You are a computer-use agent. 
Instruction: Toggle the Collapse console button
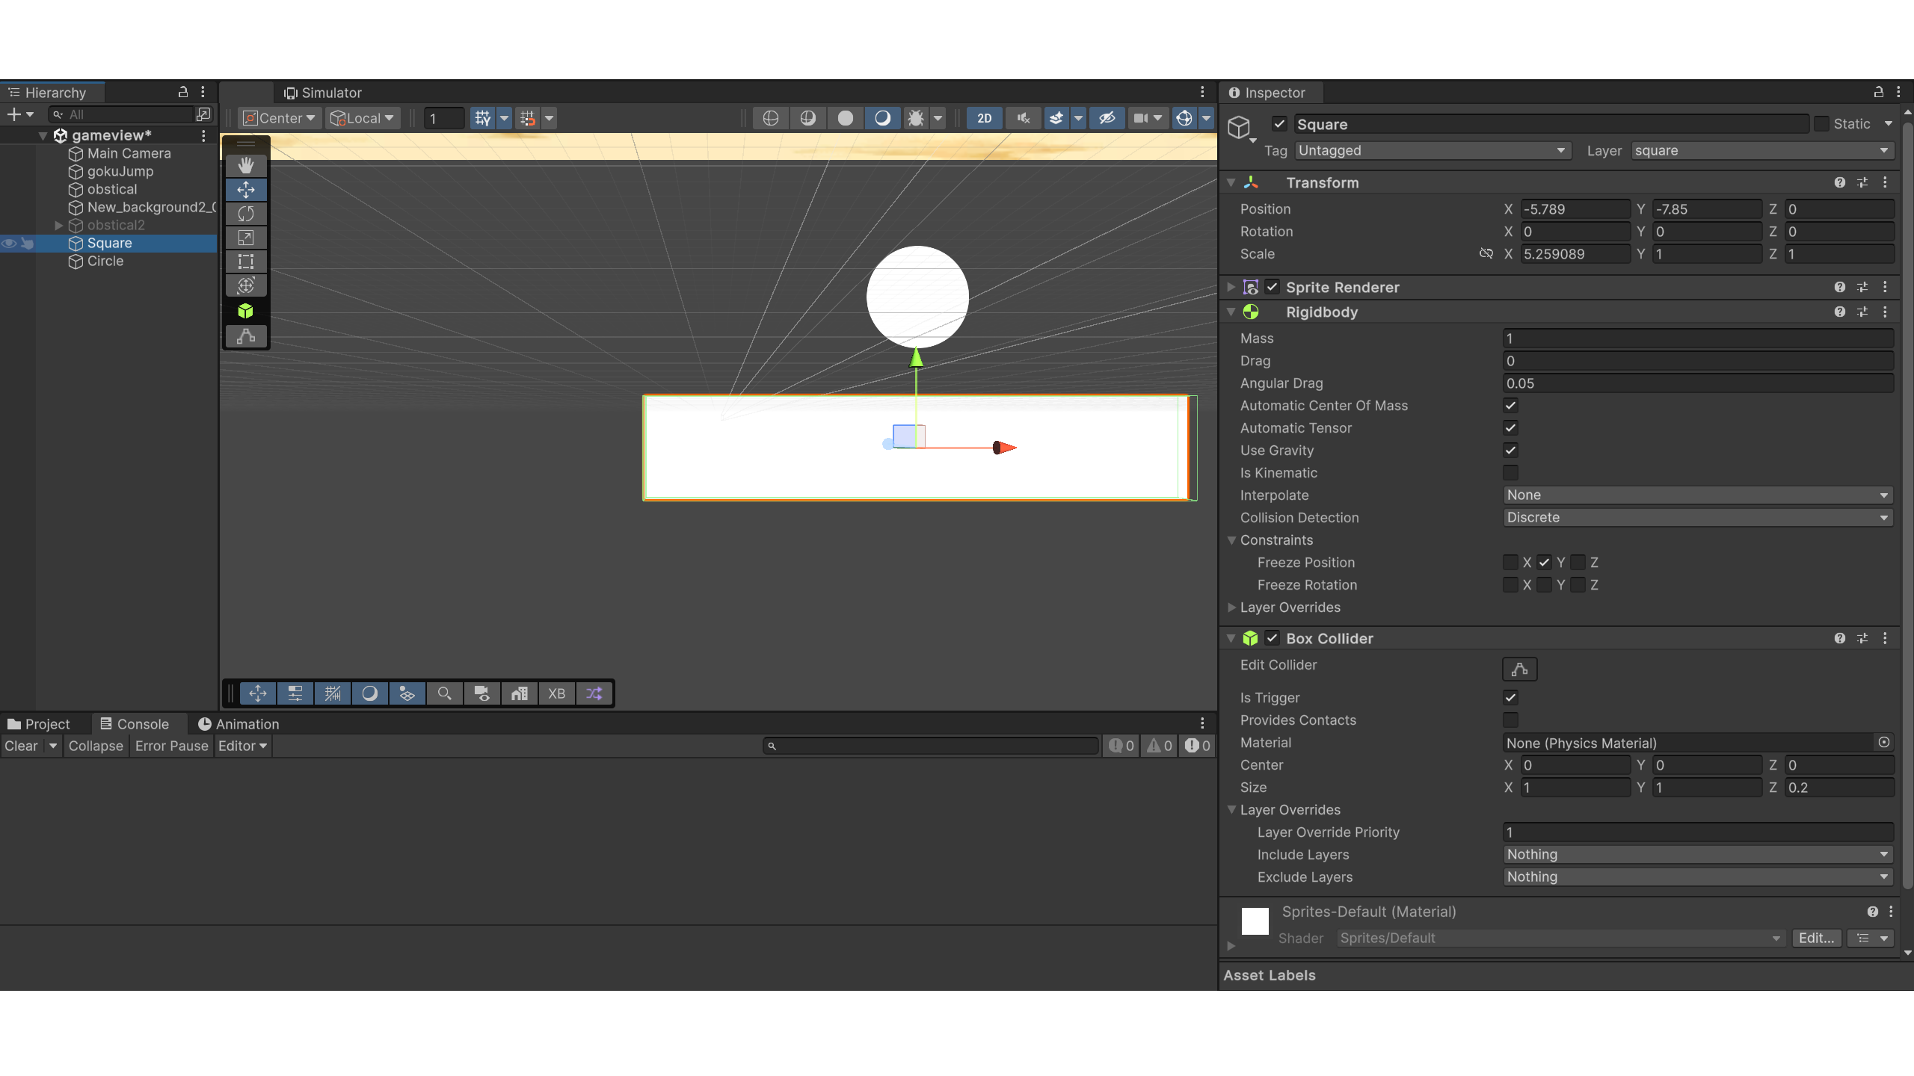point(96,746)
